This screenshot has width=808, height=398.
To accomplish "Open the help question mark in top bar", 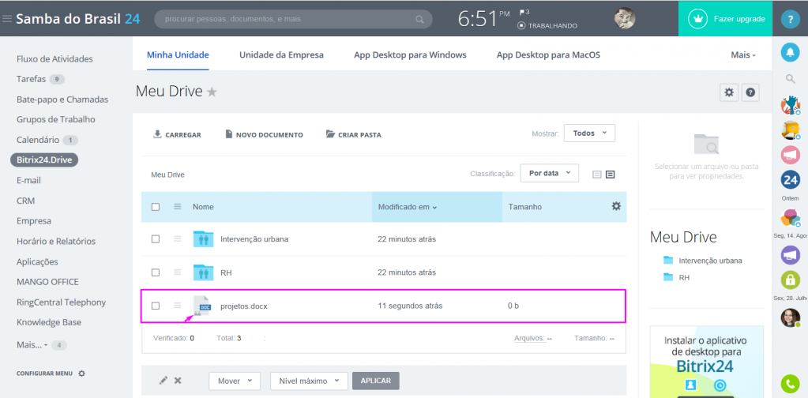I will 790,19.
